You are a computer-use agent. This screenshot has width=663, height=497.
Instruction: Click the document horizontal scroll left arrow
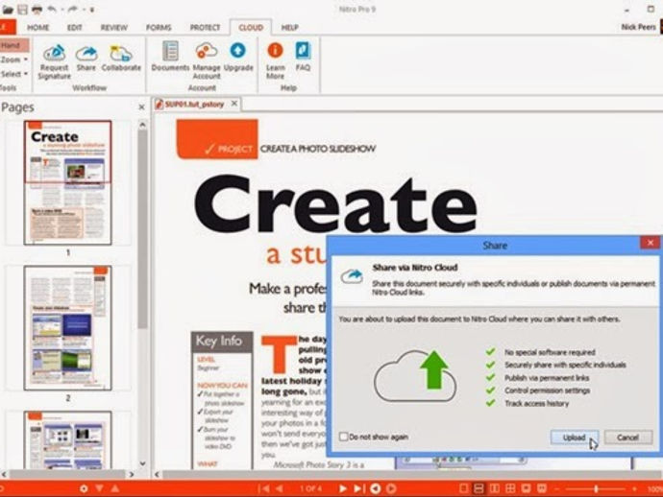pyautogui.click(x=157, y=475)
